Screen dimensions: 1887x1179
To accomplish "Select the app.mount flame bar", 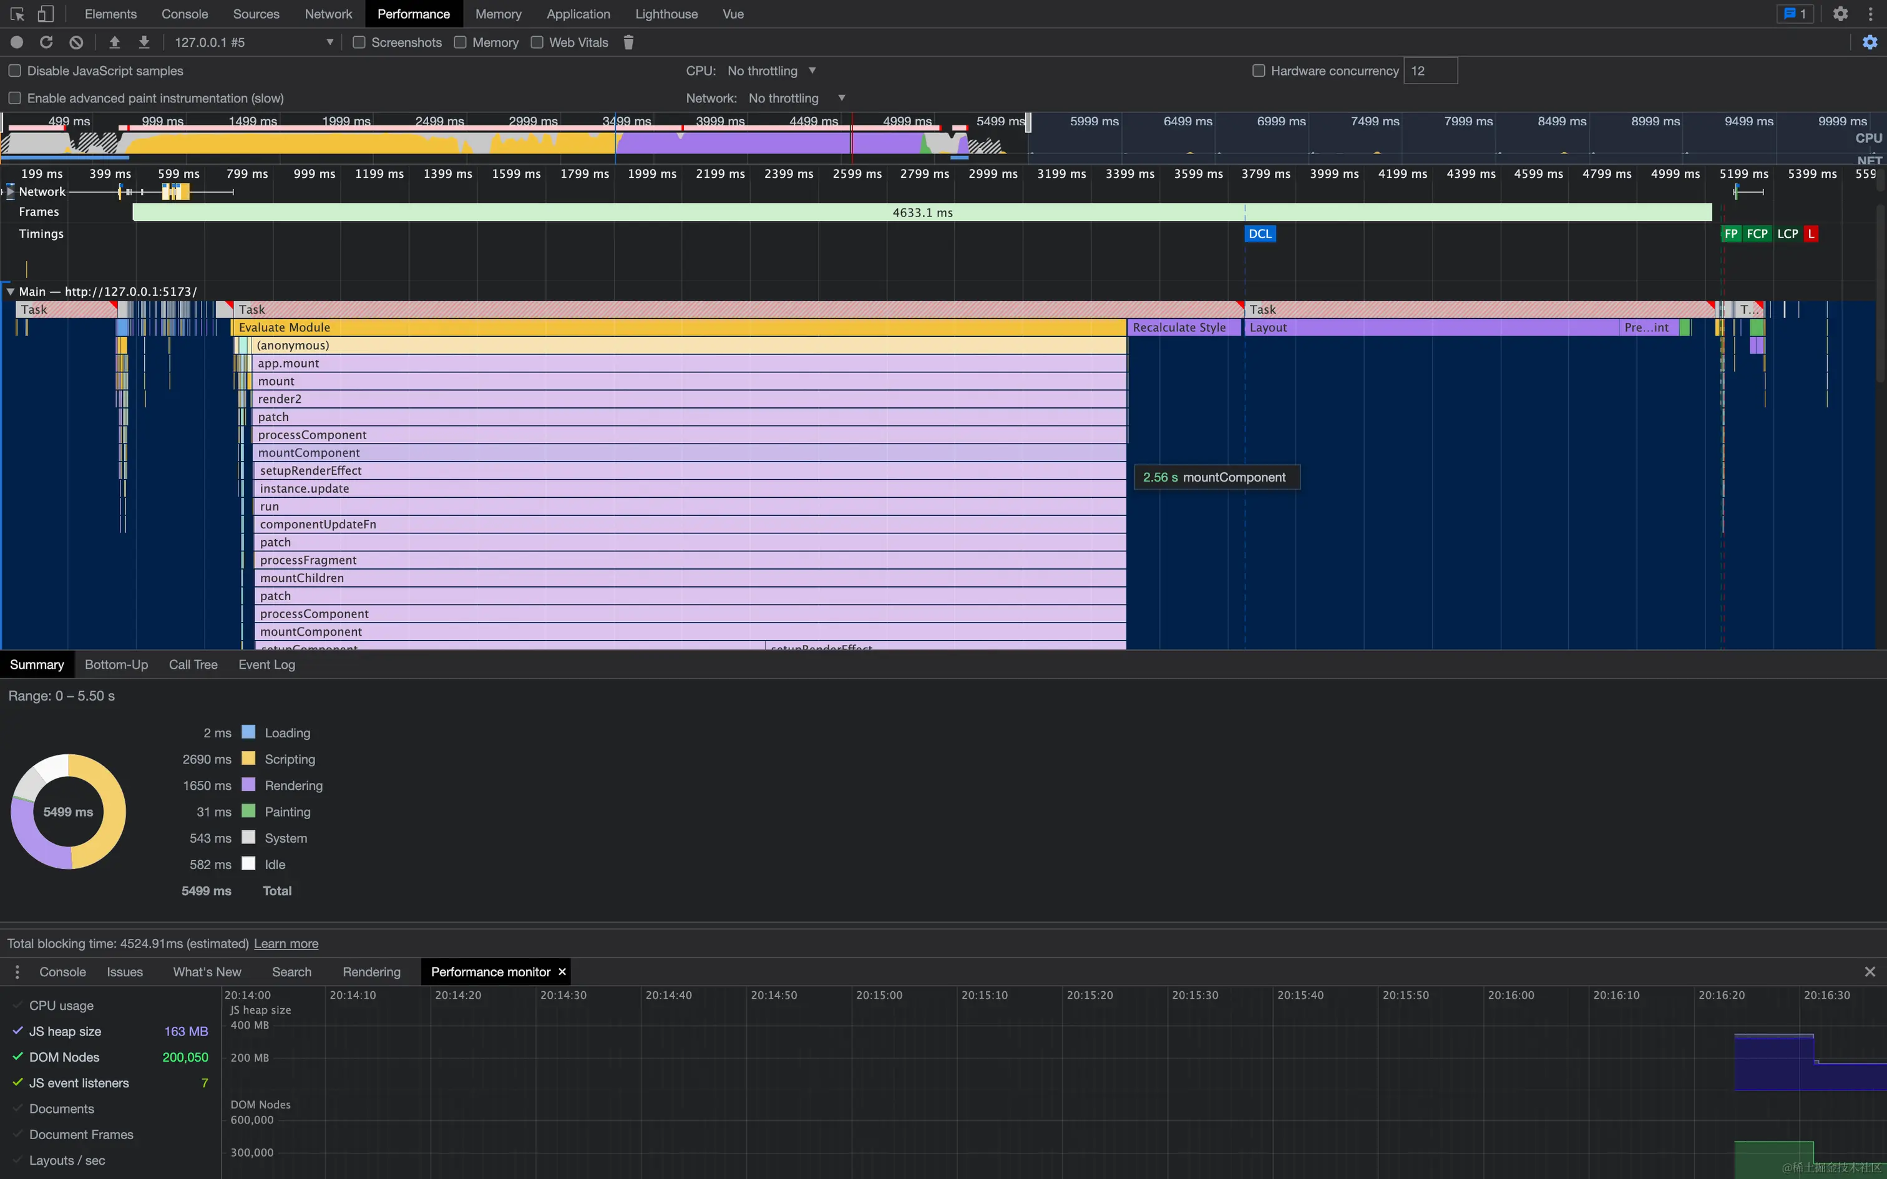I will click(690, 363).
